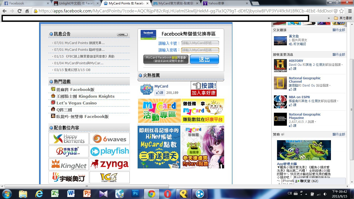
Task: Focus the MyCard password field
Action: click(200, 50)
